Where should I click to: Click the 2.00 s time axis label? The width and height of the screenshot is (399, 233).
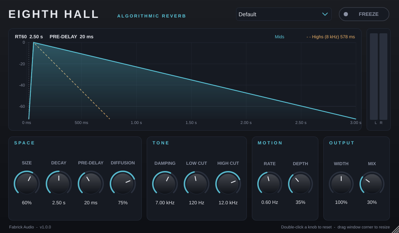tap(246, 123)
